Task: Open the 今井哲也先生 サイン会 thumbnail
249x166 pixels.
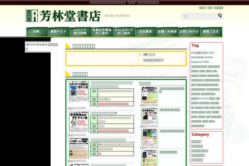Action: [x=79, y=122]
